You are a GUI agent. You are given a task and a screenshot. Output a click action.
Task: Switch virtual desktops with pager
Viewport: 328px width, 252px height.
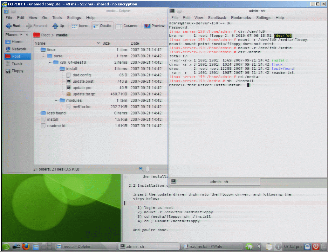click(46, 247)
